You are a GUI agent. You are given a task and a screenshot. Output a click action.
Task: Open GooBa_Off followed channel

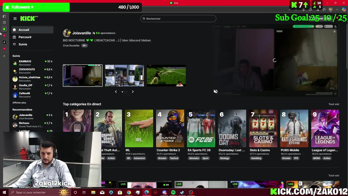coord(32,87)
